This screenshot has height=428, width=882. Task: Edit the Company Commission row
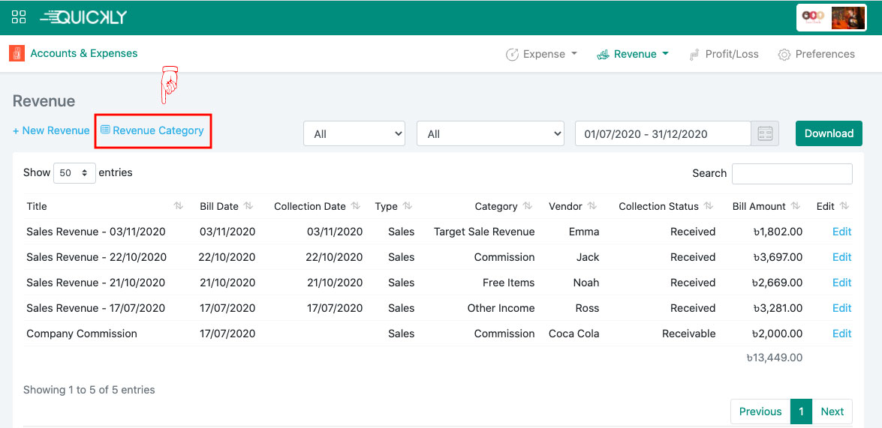pos(841,334)
